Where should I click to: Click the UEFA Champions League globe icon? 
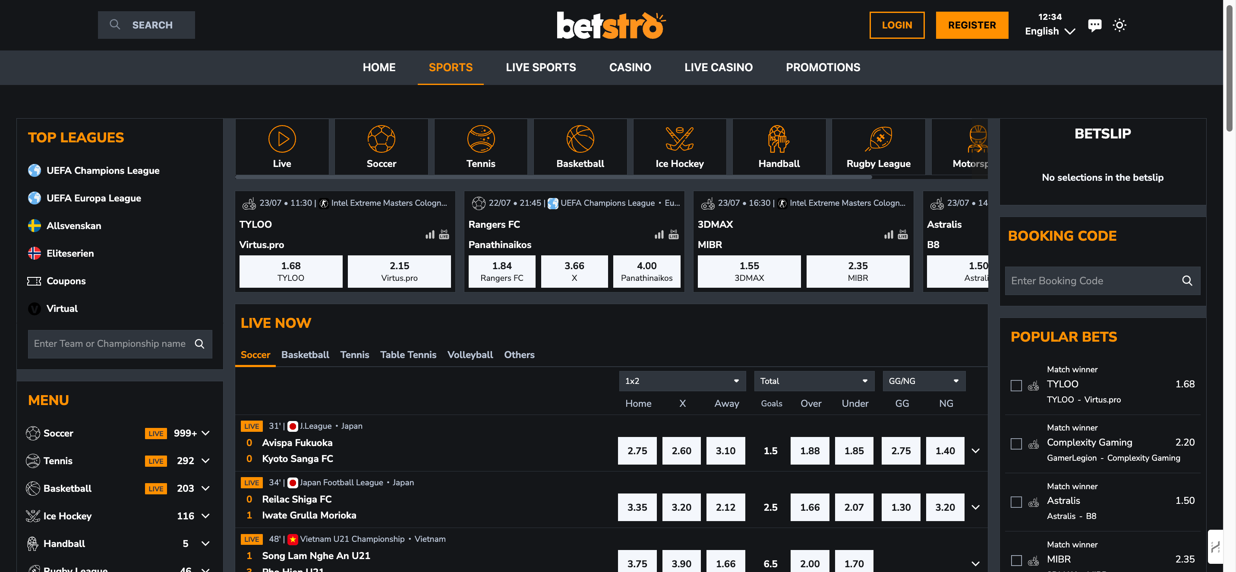[x=34, y=170]
